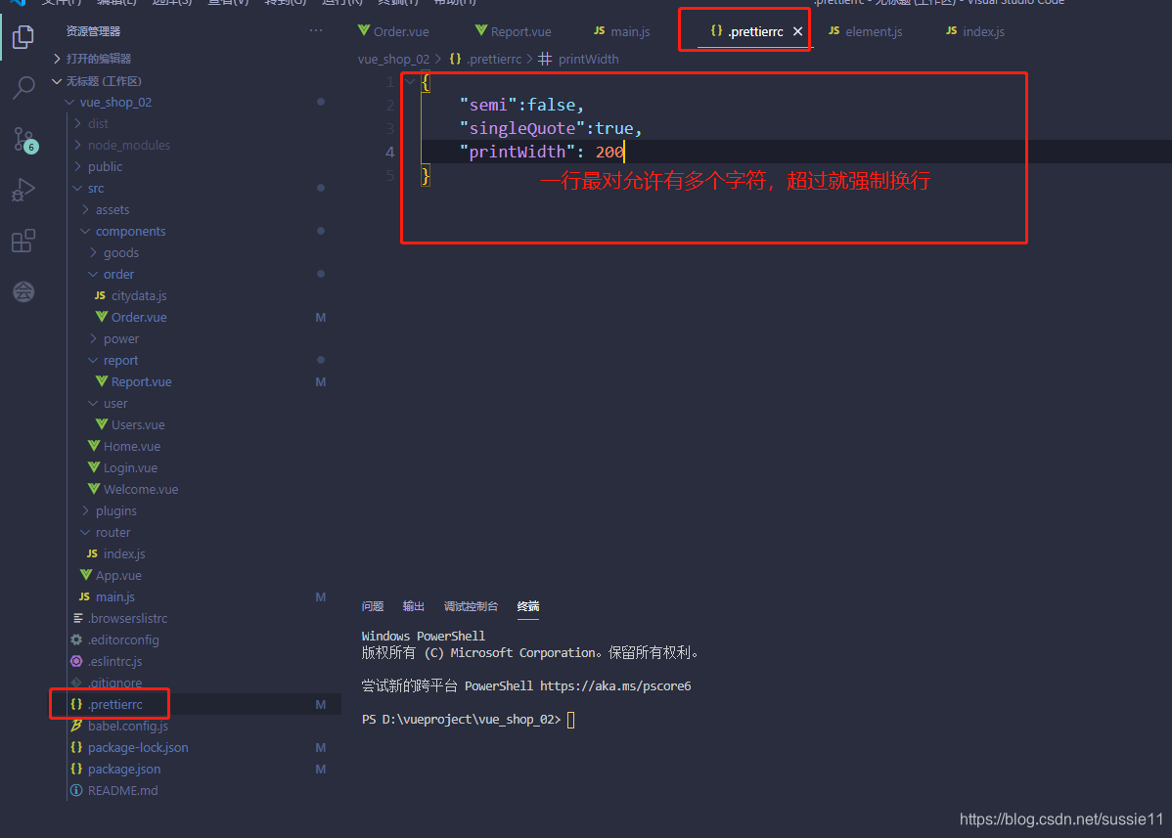Click printWidth in the breadcrumb
Image resolution: width=1172 pixels, height=838 pixels.
coord(588,59)
